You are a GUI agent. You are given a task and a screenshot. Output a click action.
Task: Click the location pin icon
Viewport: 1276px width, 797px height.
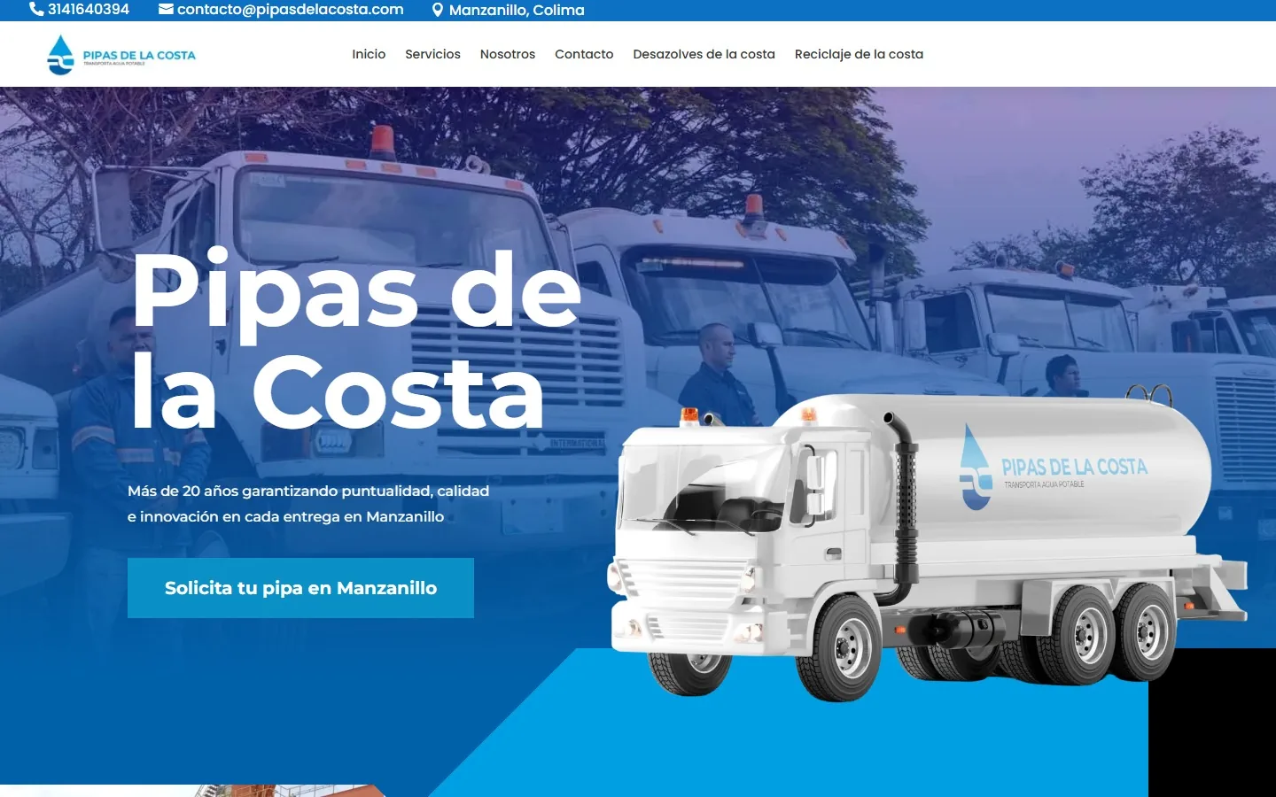pyautogui.click(x=437, y=11)
